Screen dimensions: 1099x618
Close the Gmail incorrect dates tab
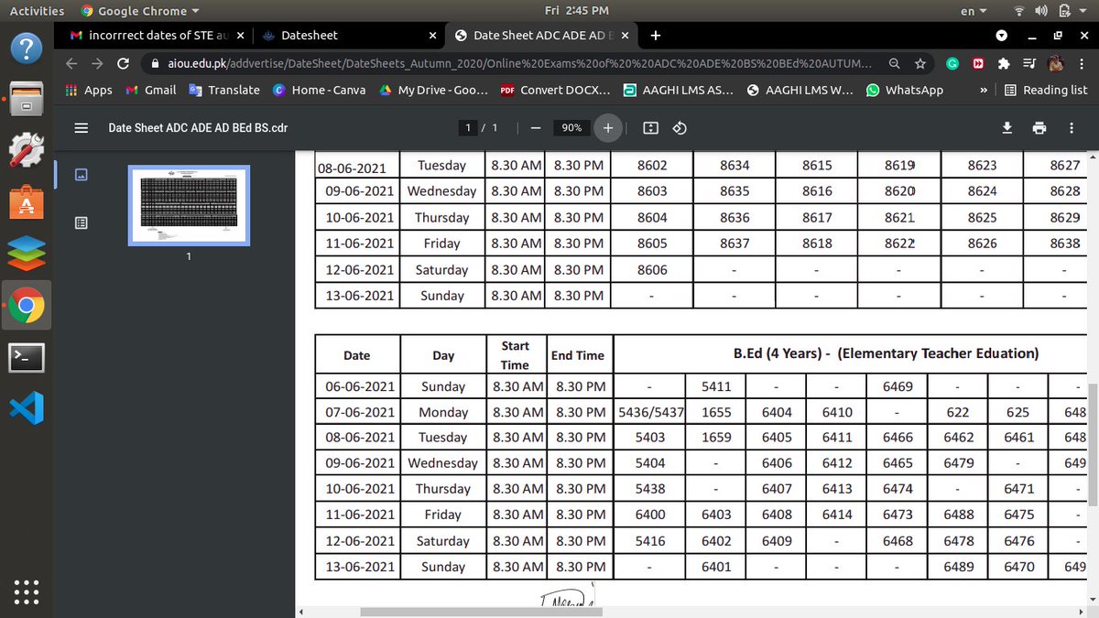240,35
